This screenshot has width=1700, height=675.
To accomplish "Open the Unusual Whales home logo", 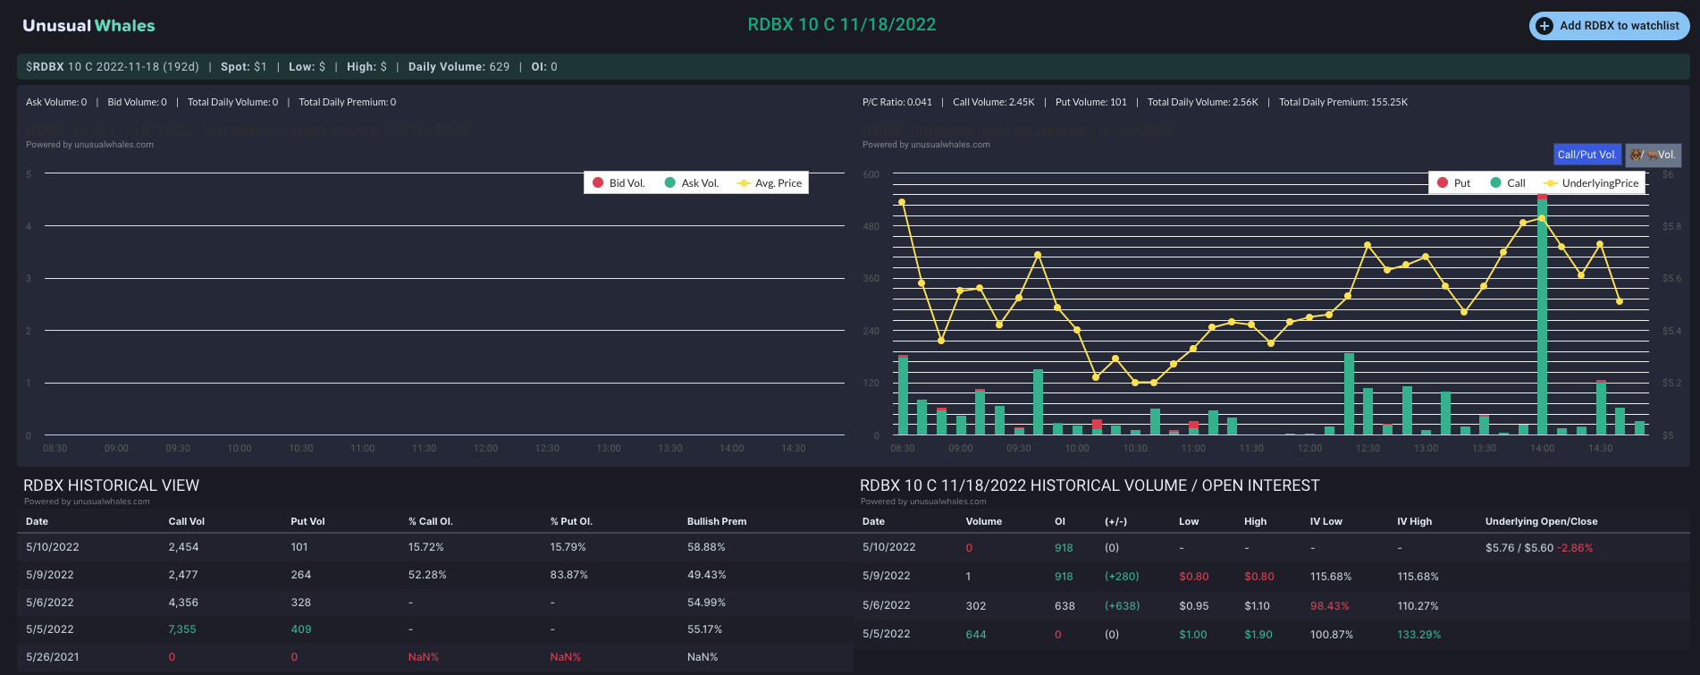I will pyautogui.click(x=88, y=26).
